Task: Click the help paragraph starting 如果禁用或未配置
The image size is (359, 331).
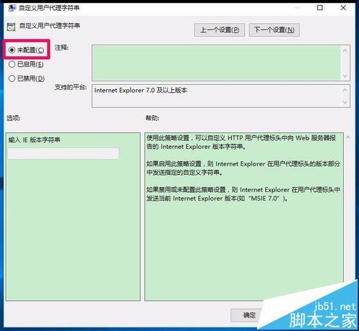Action: coord(243,194)
